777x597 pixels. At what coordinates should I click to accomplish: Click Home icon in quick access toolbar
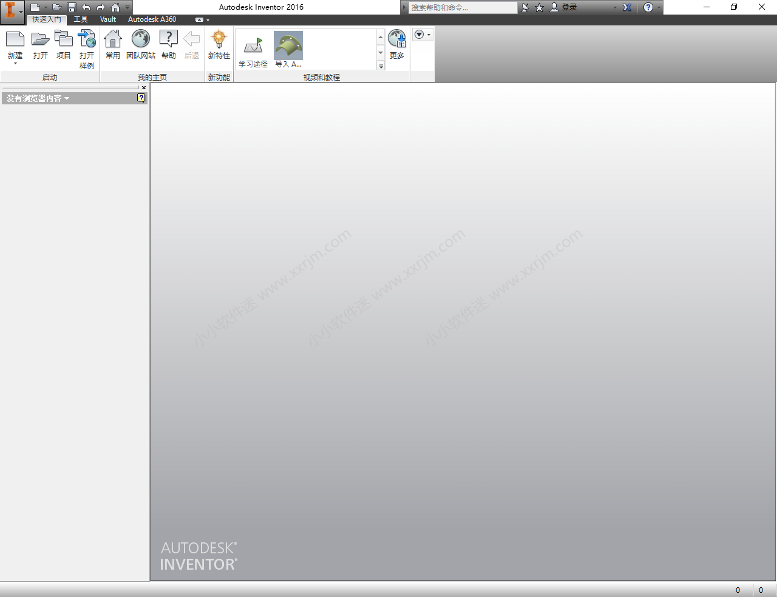[x=115, y=7]
